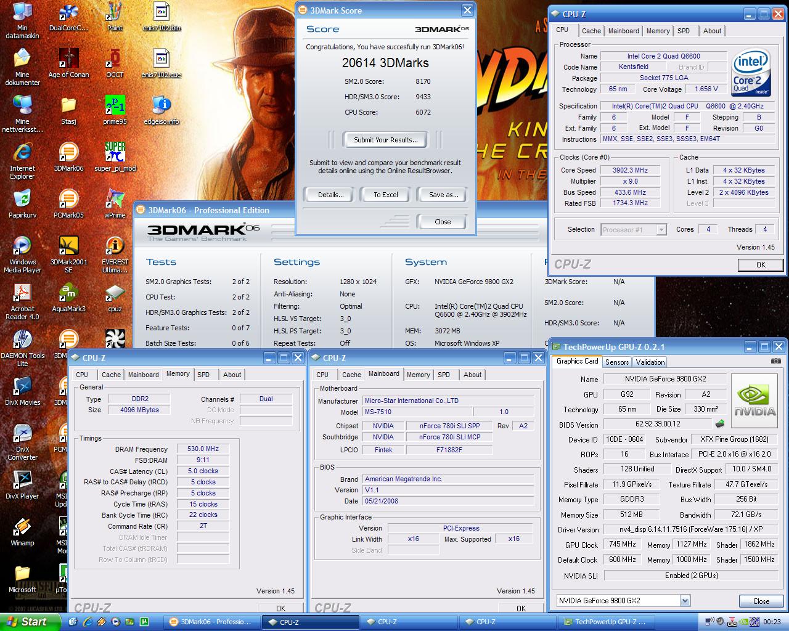Open the About tab in top-right CPU-Z
This screenshot has width=789, height=631.
(712, 31)
